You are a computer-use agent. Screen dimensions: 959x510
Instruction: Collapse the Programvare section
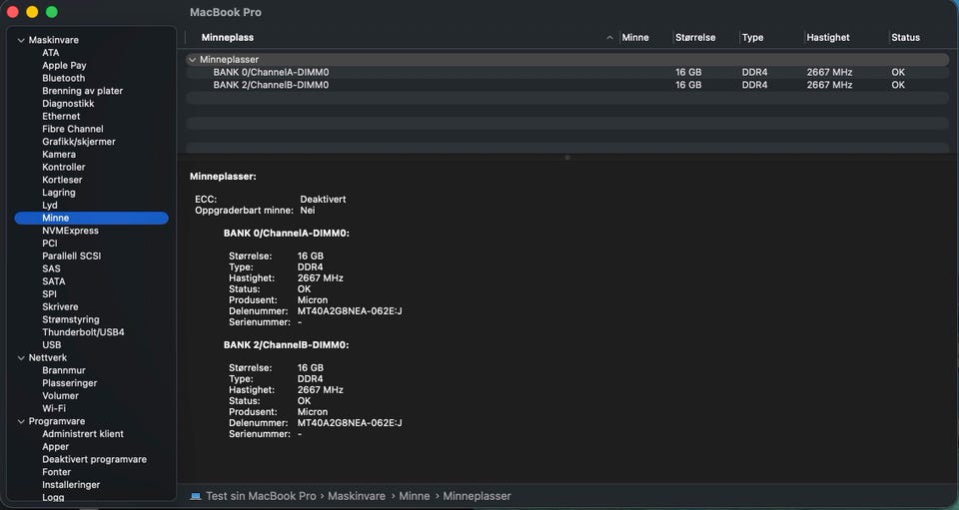coord(21,421)
